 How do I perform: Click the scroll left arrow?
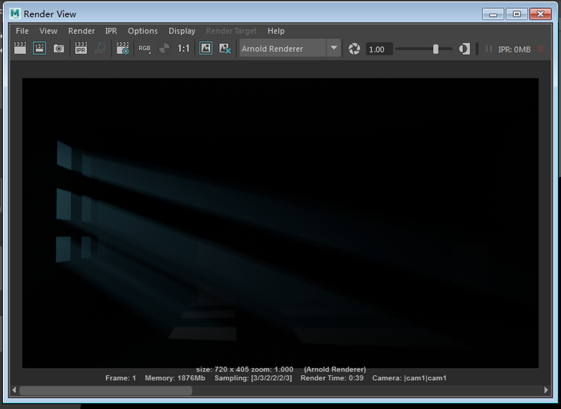13,390
